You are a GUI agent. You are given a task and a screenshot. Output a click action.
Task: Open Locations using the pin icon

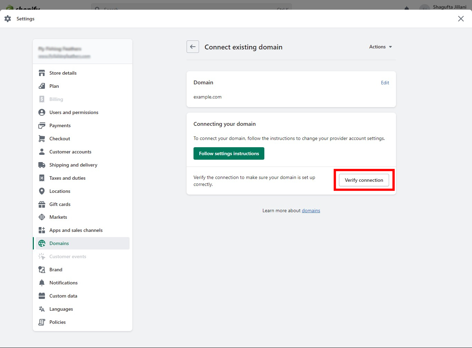[x=41, y=191]
